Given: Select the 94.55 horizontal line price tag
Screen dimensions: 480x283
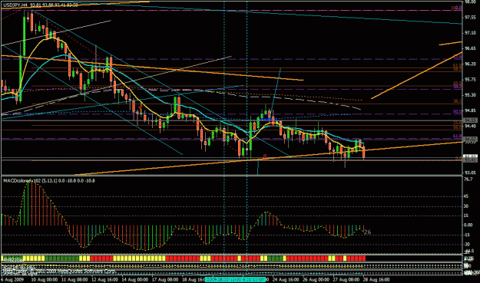Looking at the screenshot, I should click(470, 120).
